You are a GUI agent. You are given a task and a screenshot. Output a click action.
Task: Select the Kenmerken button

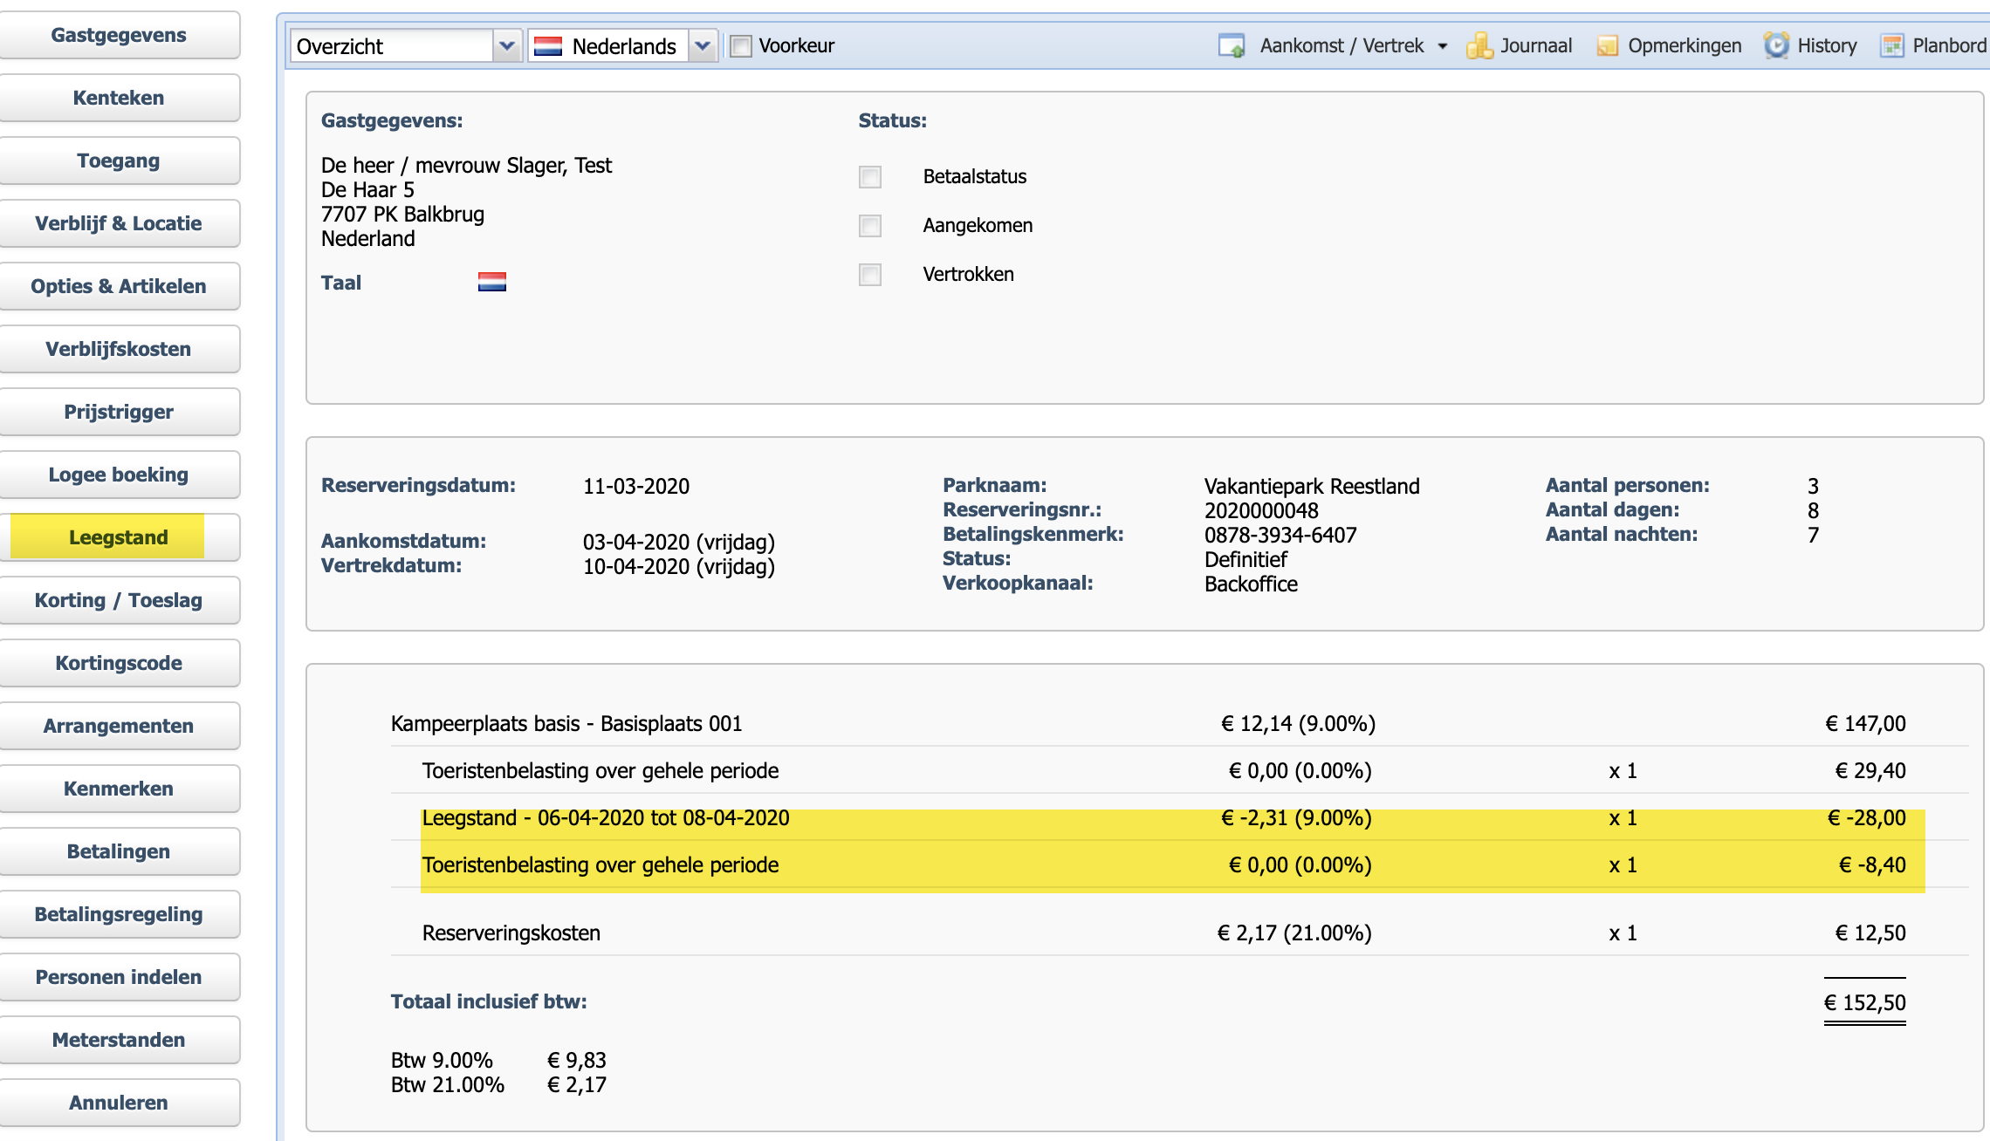(x=119, y=789)
